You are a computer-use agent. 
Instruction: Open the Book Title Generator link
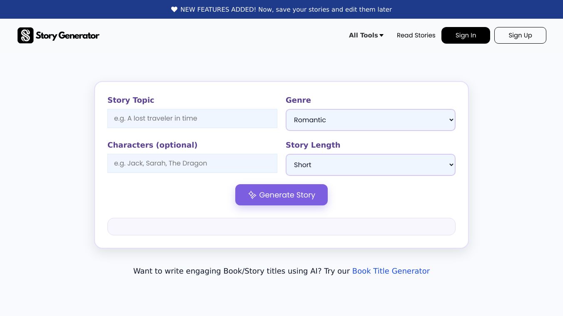click(x=391, y=271)
